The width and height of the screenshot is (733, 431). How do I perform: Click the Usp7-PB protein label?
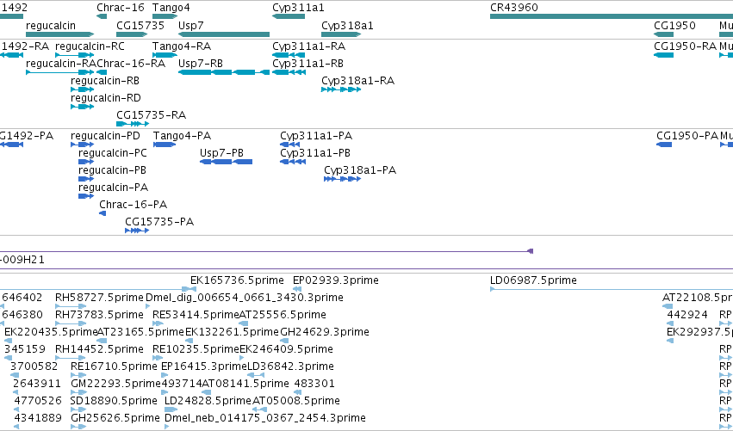click(x=221, y=153)
